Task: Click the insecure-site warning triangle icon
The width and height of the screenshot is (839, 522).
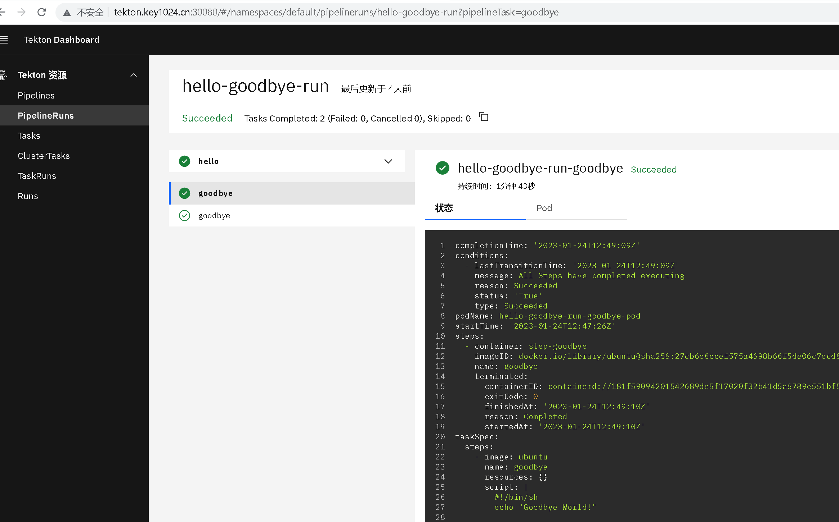Action: click(x=67, y=13)
